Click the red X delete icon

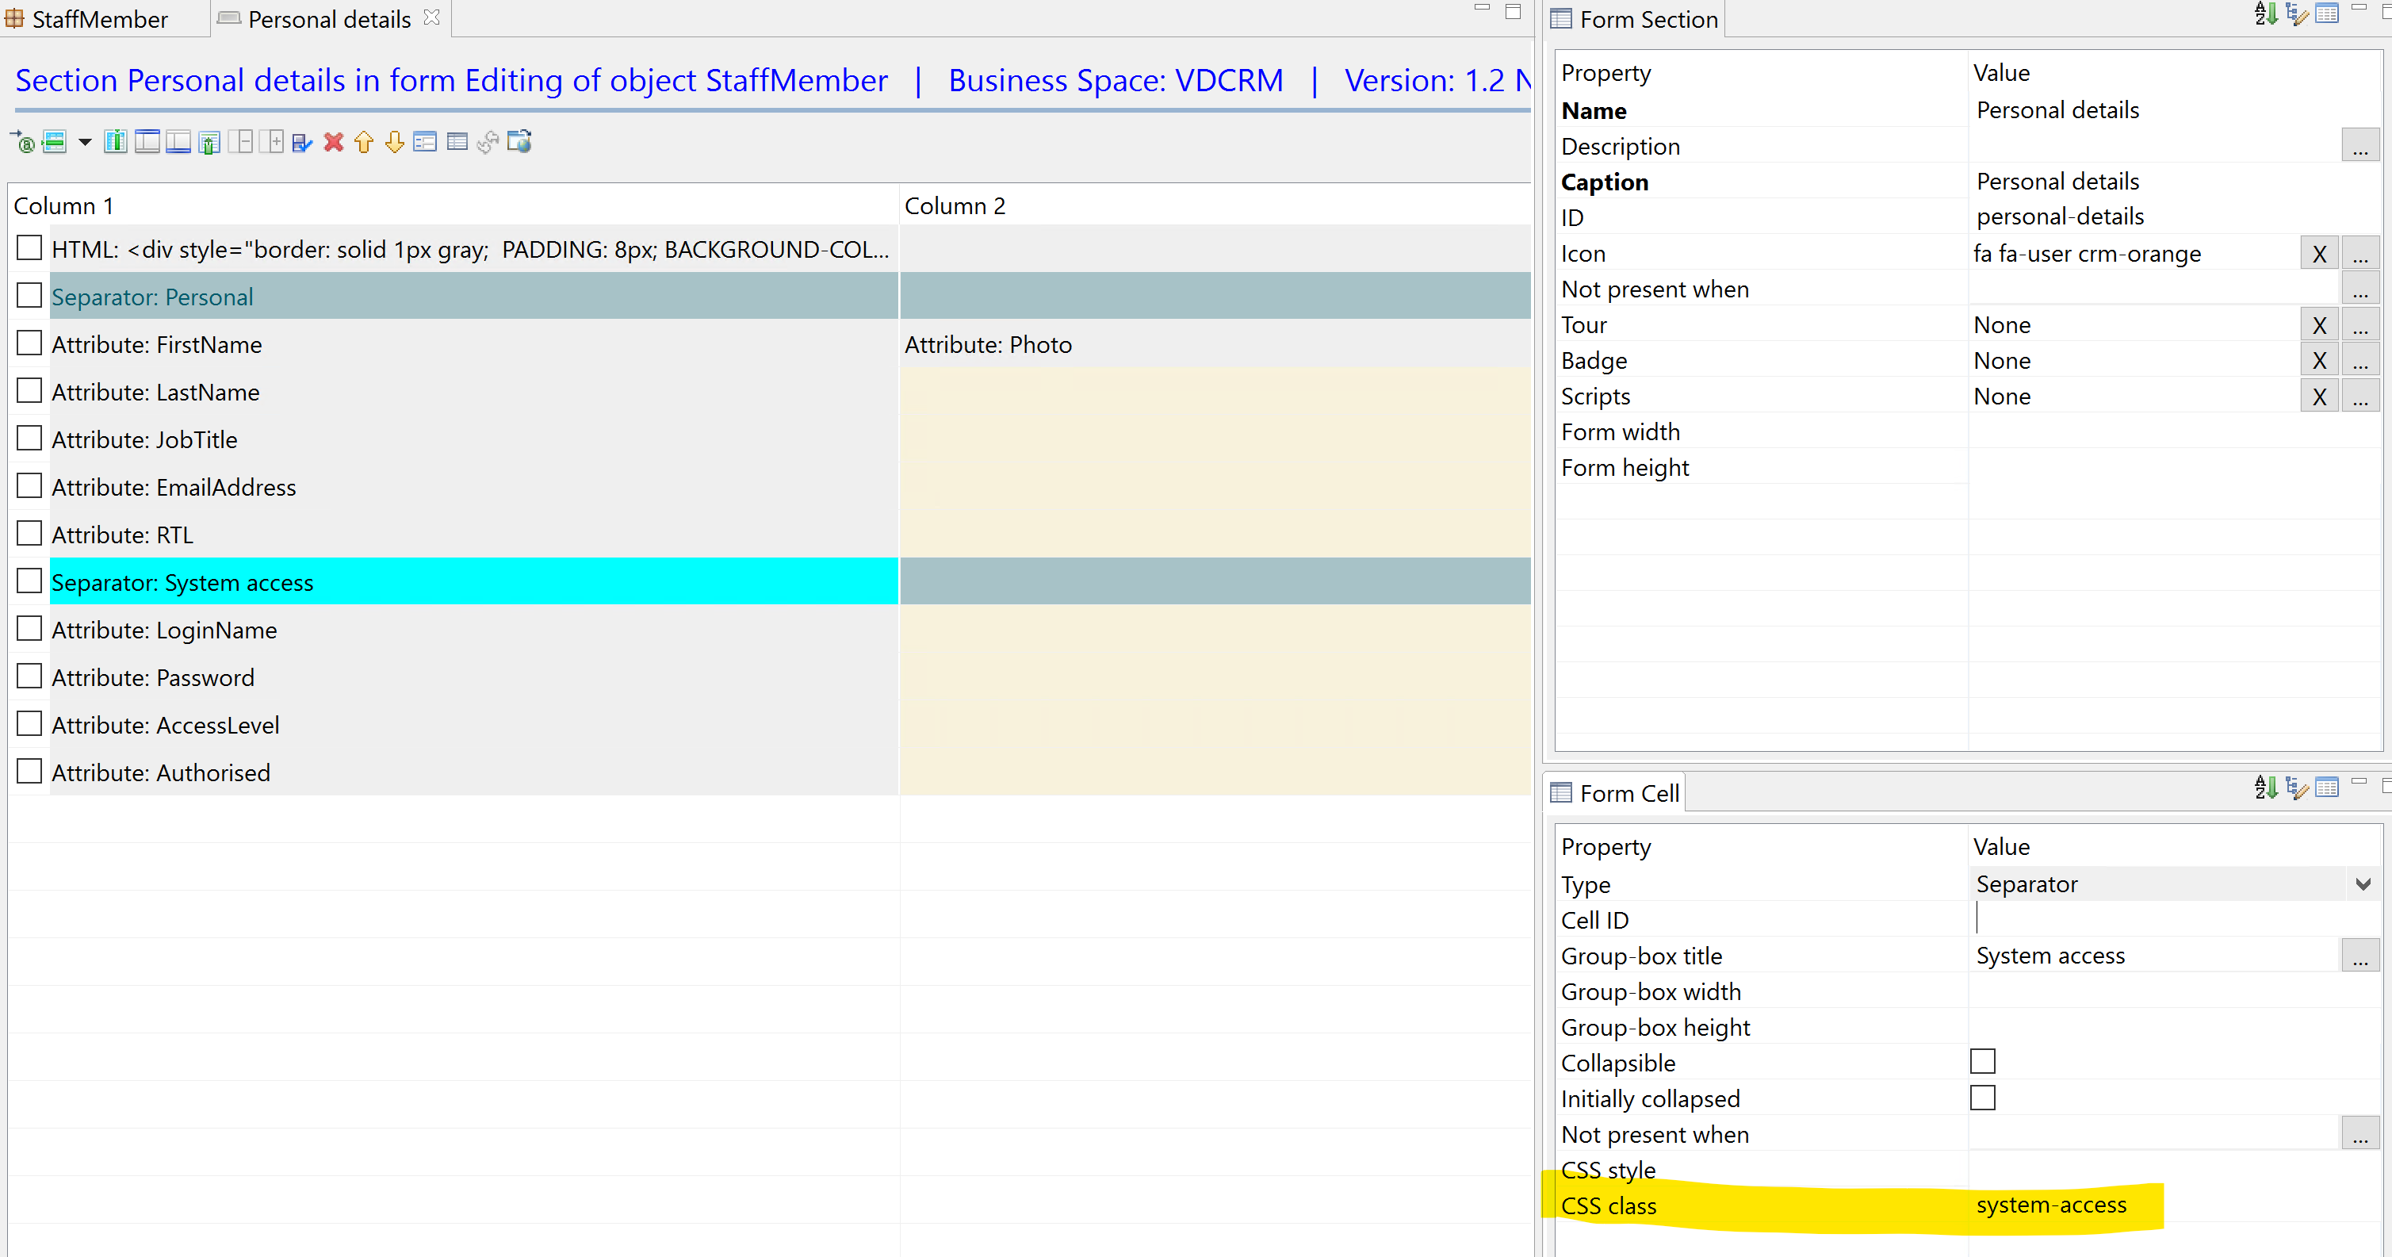[333, 142]
